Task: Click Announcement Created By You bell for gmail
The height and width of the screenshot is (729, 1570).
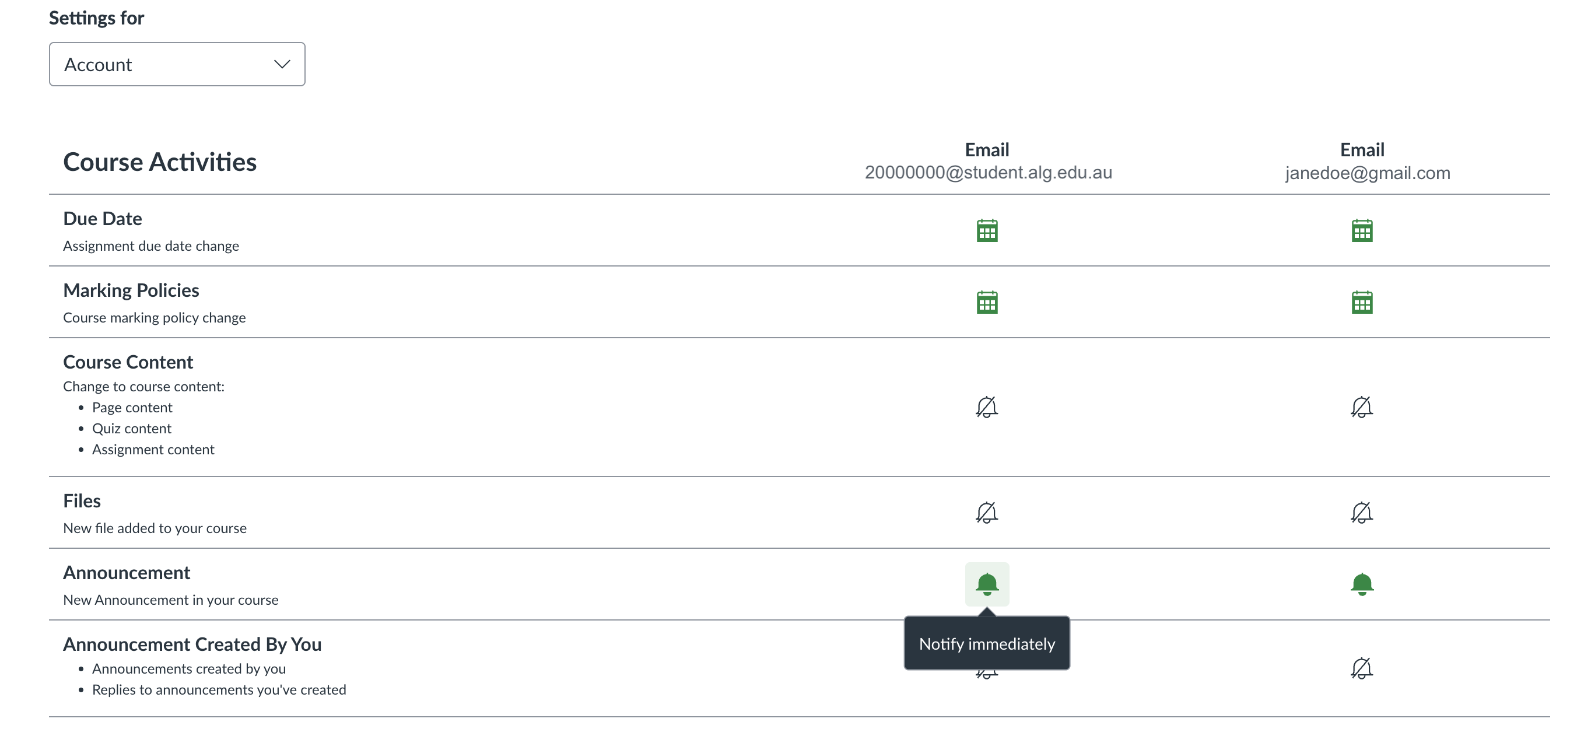Action: click(x=1362, y=668)
